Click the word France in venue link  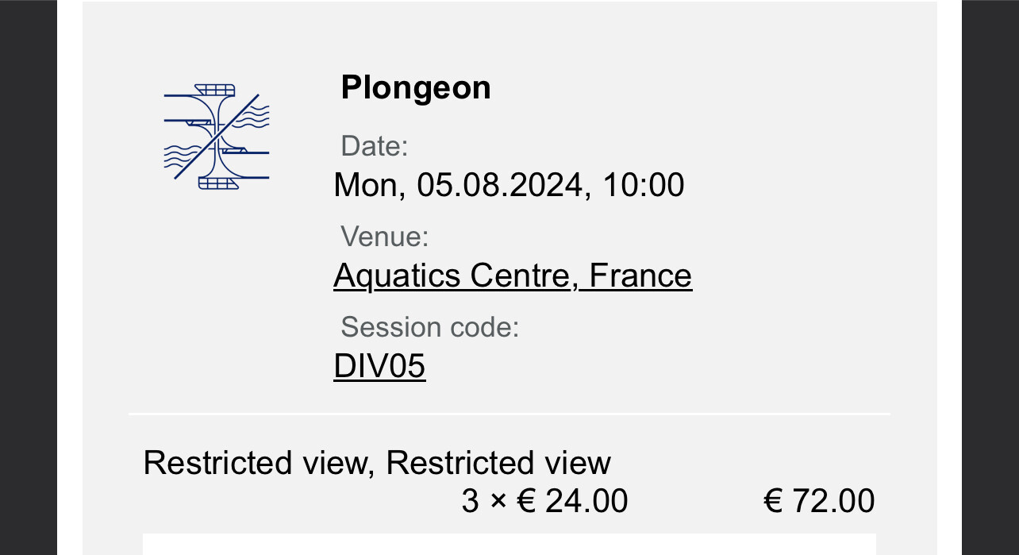[640, 276]
